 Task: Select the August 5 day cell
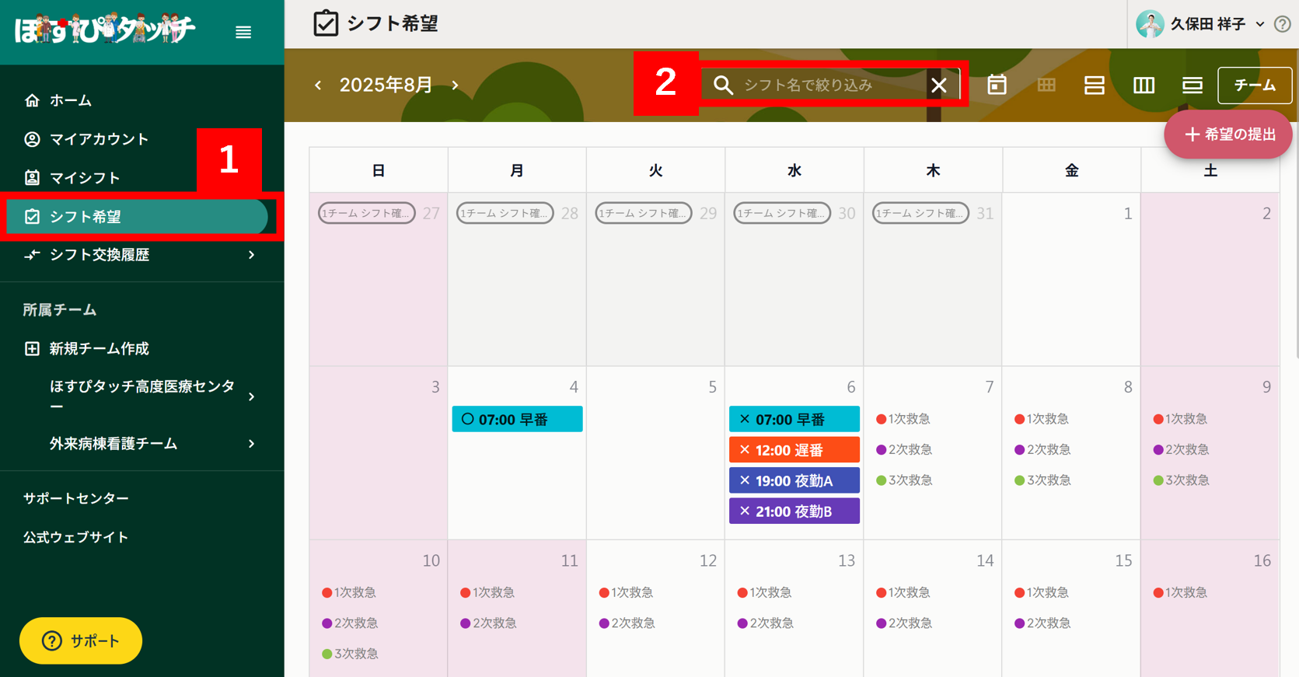coord(656,453)
